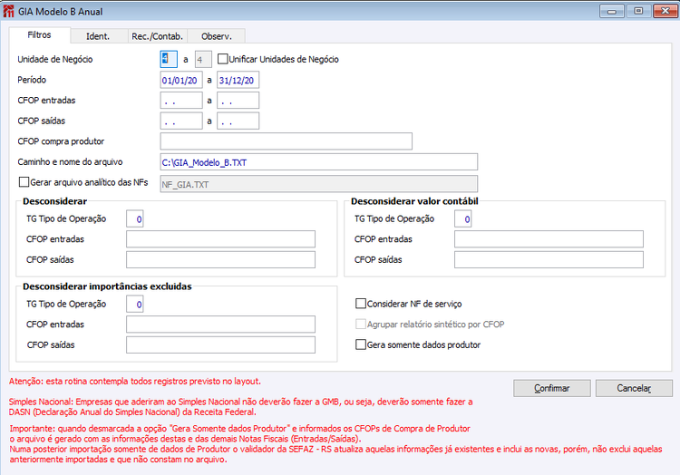
Task: Click CFOP saídas in Desconsiderar importâncias excluidas
Action: [220, 345]
